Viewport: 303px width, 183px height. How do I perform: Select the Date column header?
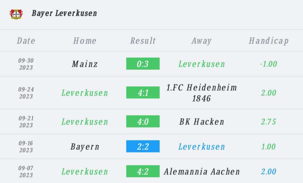point(26,41)
